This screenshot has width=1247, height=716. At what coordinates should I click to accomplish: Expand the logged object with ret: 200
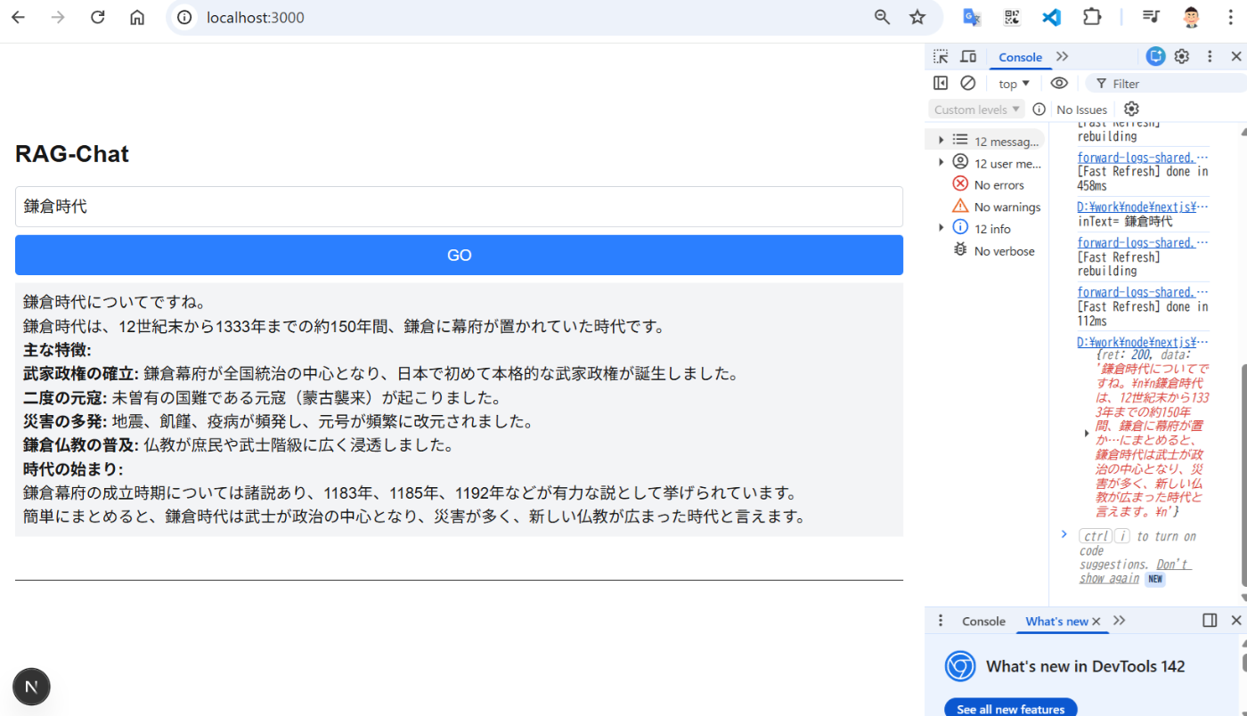tap(1087, 433)
